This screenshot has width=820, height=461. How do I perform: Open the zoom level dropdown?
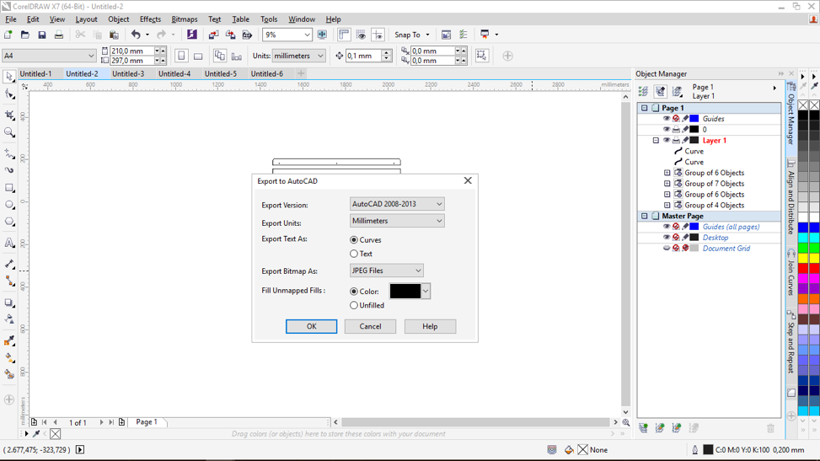307,35
